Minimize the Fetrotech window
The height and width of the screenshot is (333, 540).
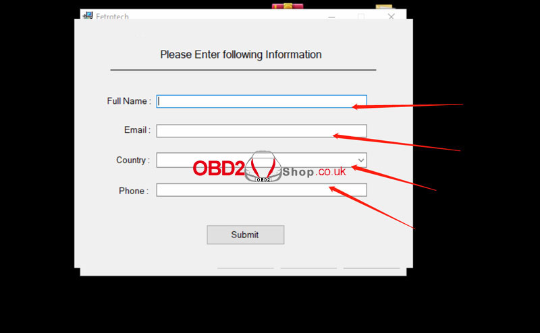point(331,16)
